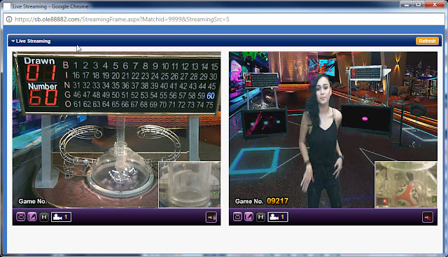Click the page icon in the window title bar
The image size is (448, 257).
coord(6,6)
